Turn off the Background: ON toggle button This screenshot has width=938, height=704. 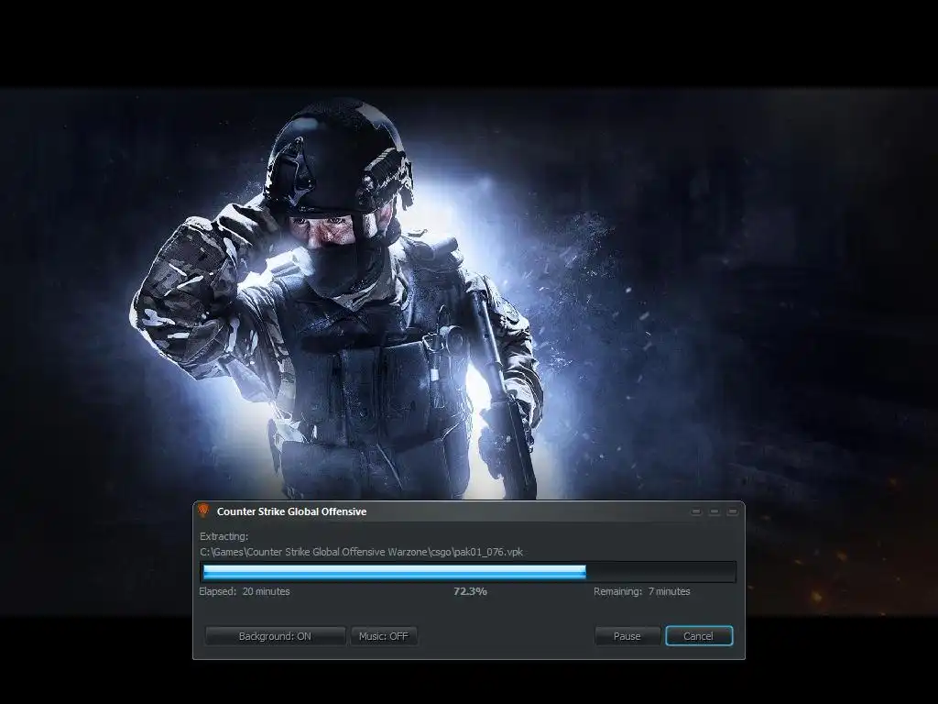[275, 636]
